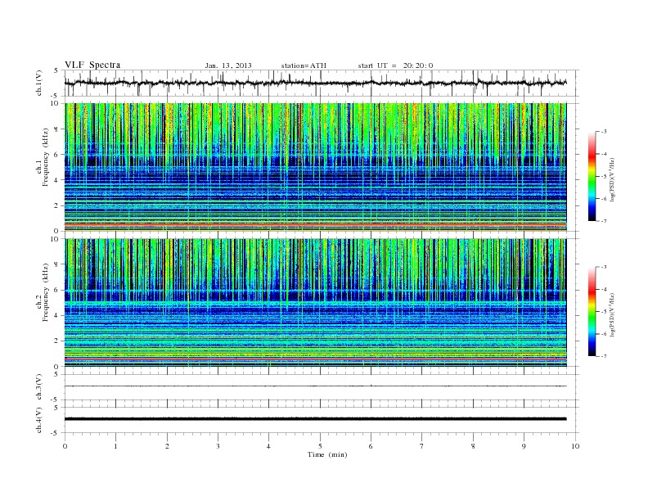
Task: Click the '-6' tick on ch.2 colorbar
Action: point(604,334)
